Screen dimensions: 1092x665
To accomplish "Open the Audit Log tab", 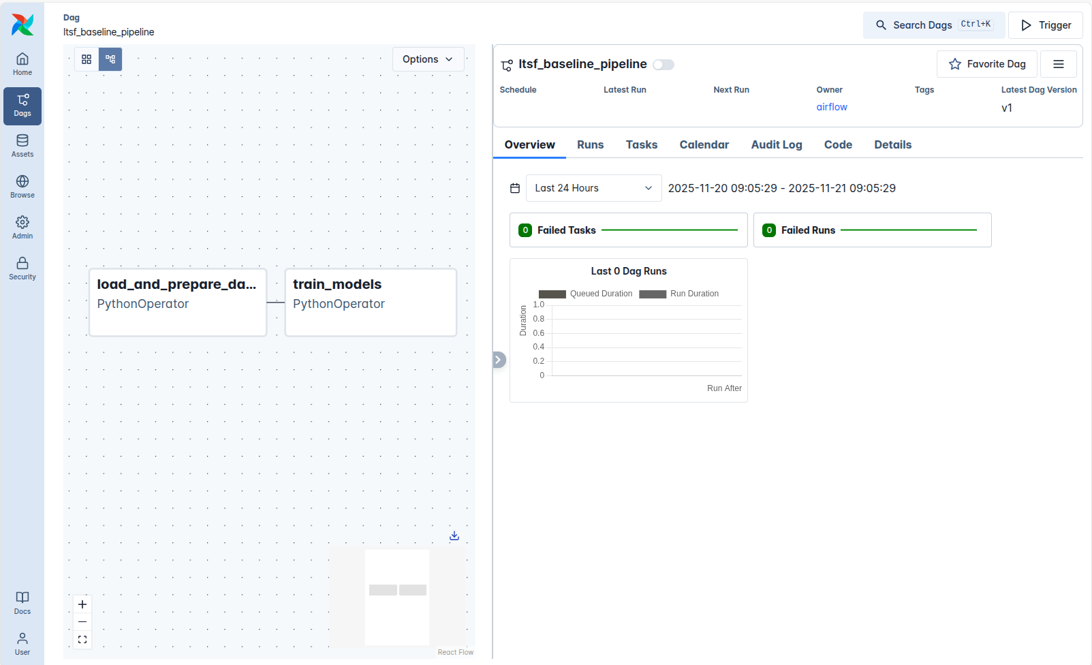I will (x=777, y=144).
